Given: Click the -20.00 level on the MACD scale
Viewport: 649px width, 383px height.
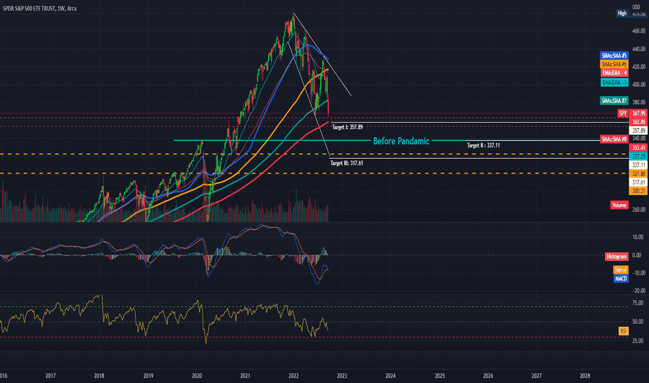Looking at the screenshot, I should pos(639,291).
